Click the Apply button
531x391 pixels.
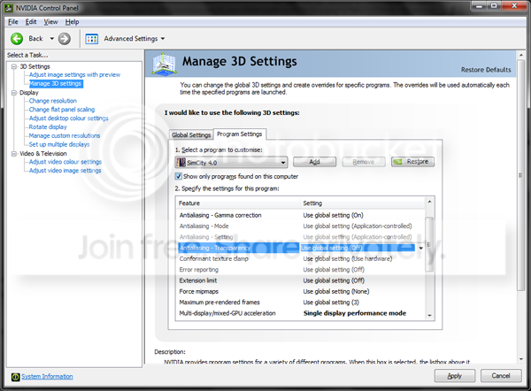coord(455,376)
